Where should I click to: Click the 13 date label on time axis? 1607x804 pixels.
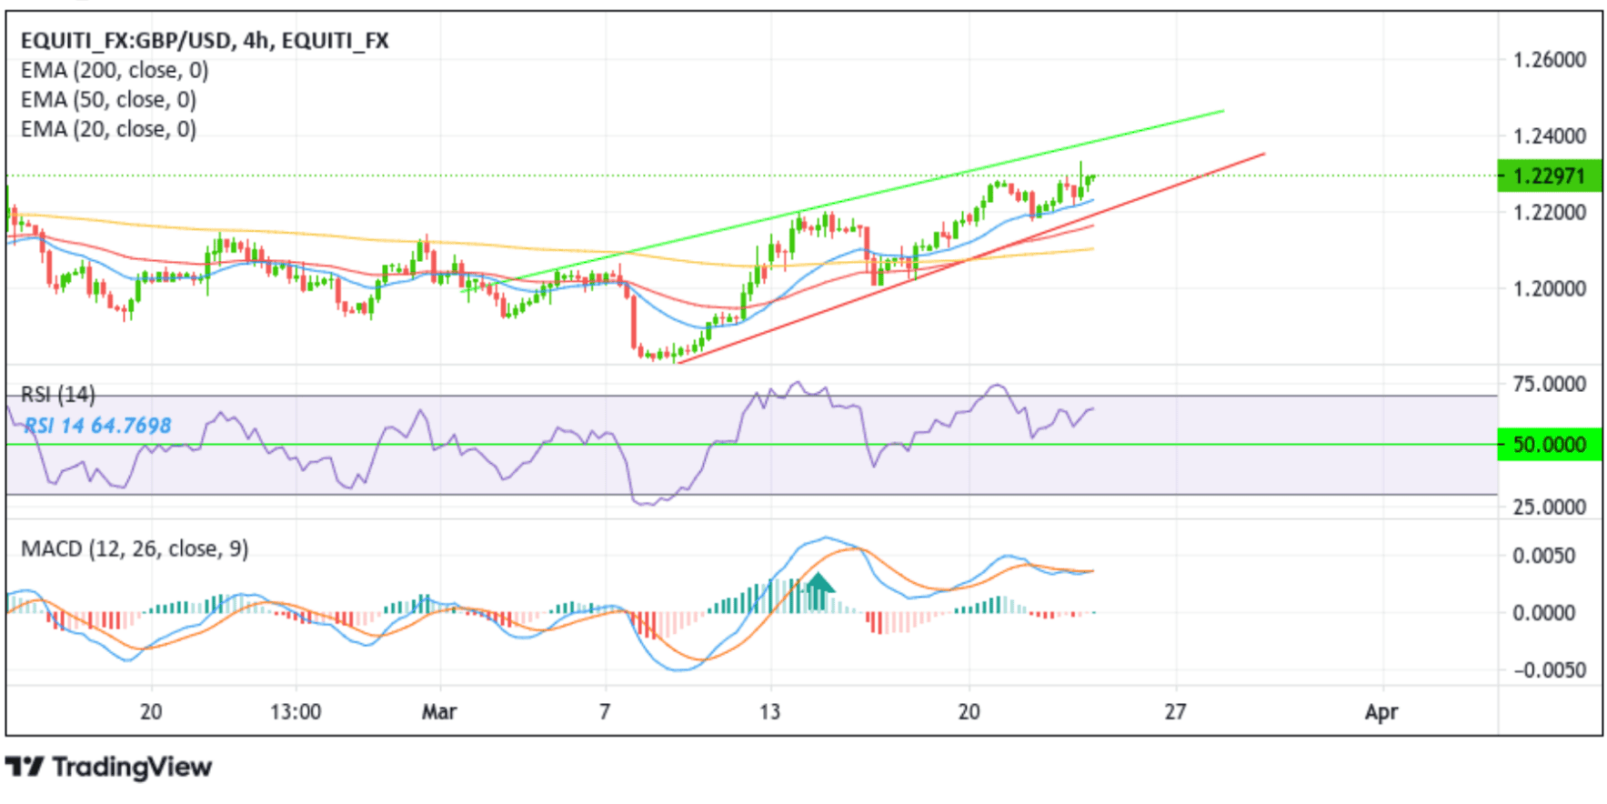click(x=769, y=711)
